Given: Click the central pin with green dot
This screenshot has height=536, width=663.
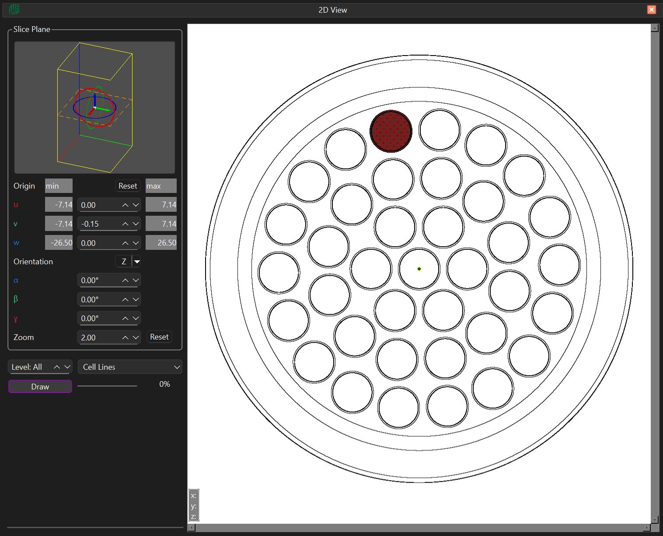Looking at the screenshot, I should [x=419, y=269].
